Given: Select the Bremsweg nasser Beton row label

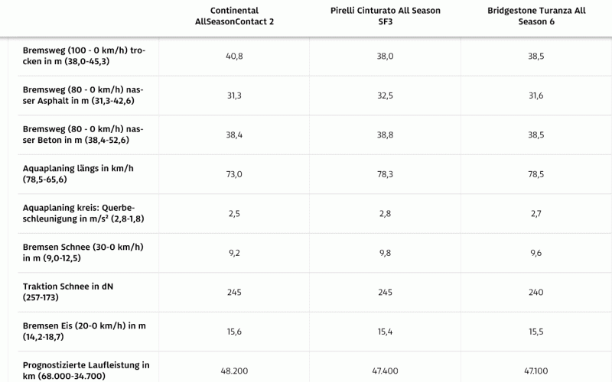Looking at the screenshot, I should (83, 134).
